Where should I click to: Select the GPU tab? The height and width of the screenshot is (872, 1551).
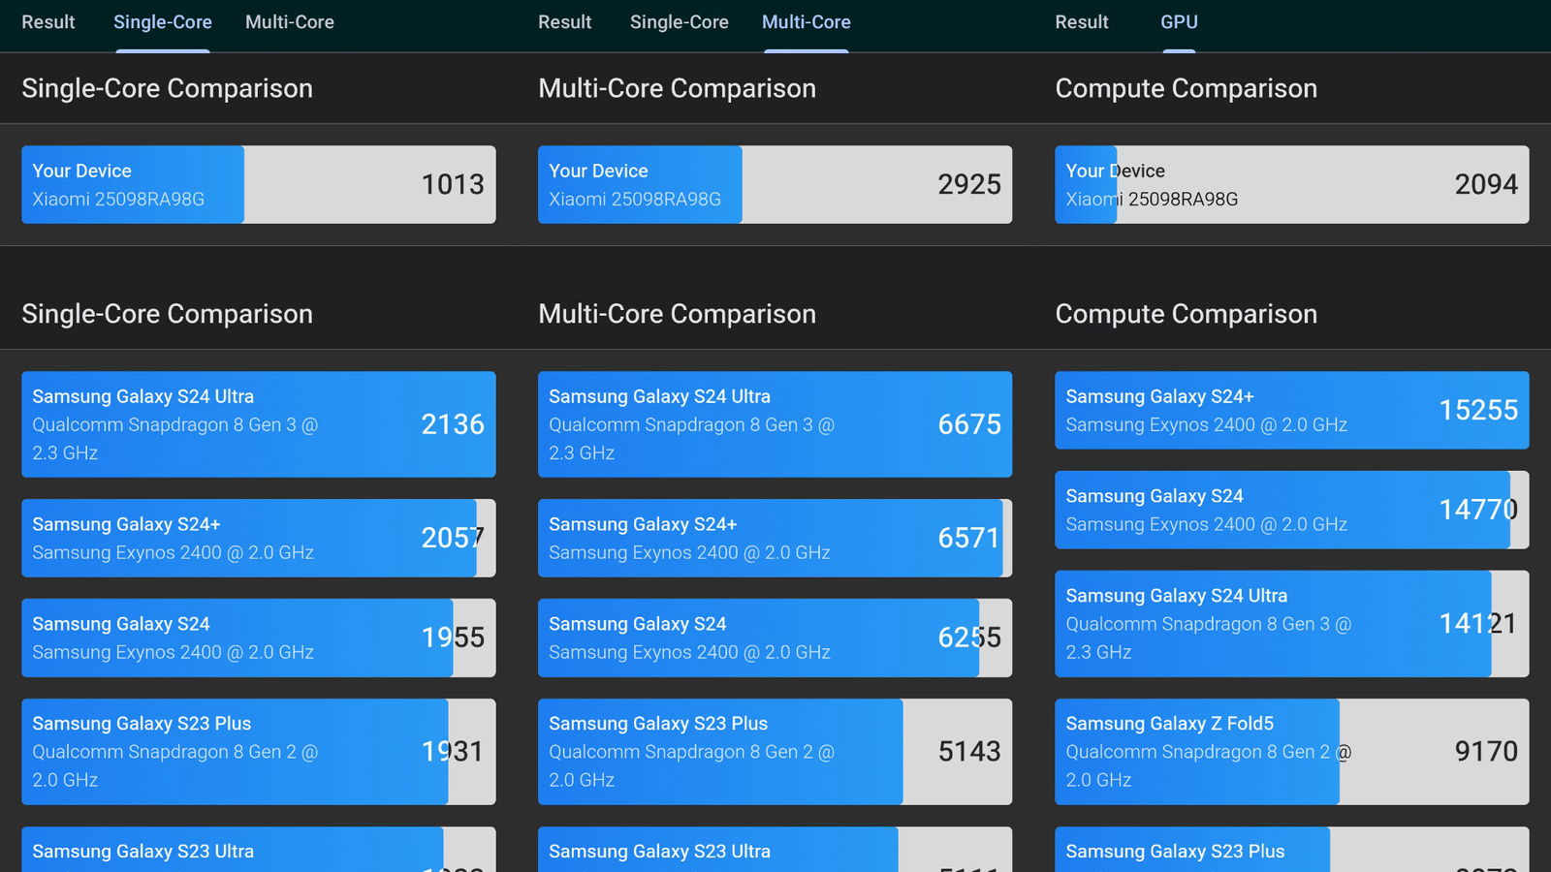(x=1179, y=22)
